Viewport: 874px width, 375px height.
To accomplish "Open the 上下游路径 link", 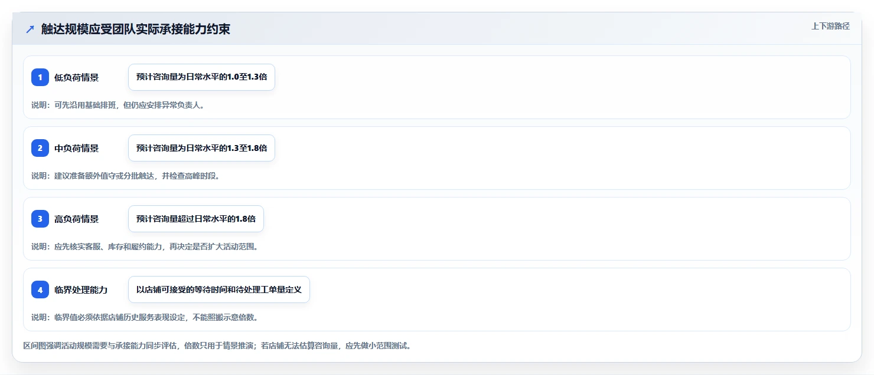I will point(830,26).
